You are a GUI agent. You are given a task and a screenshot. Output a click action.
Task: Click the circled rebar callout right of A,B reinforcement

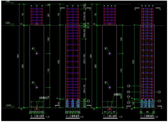(89, 101)
